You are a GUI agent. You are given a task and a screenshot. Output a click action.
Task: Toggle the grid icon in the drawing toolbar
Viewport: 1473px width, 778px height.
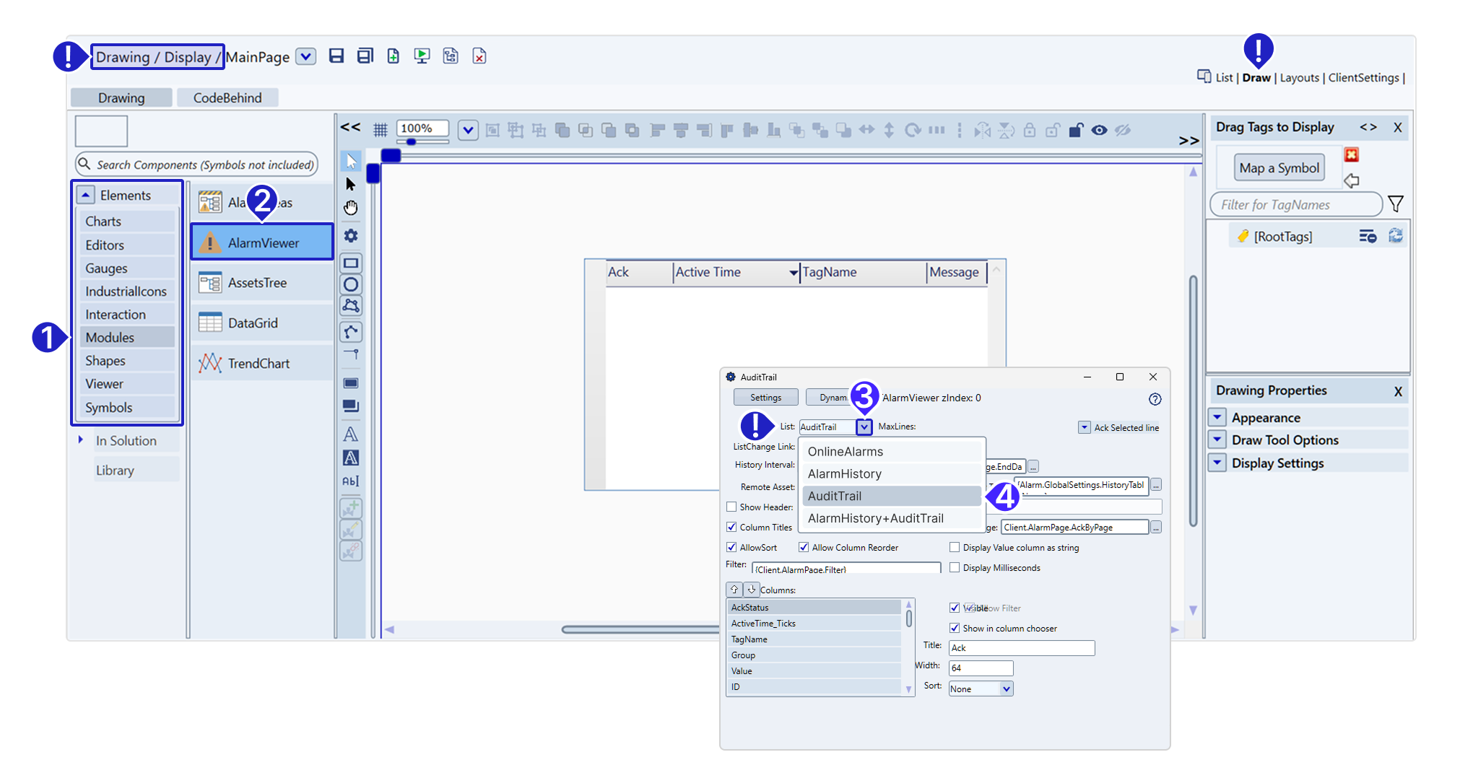point(380,130)
